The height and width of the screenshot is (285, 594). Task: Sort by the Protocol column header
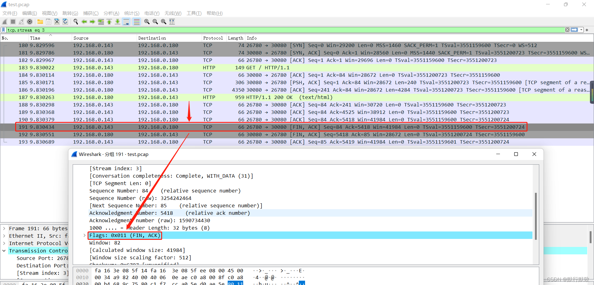214,38
